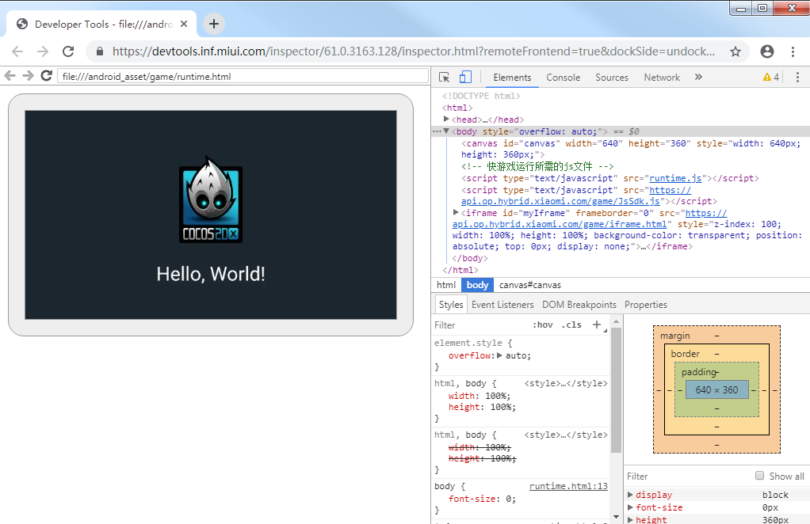Click the Cocos2d-x logo in preview

(211, 199)
